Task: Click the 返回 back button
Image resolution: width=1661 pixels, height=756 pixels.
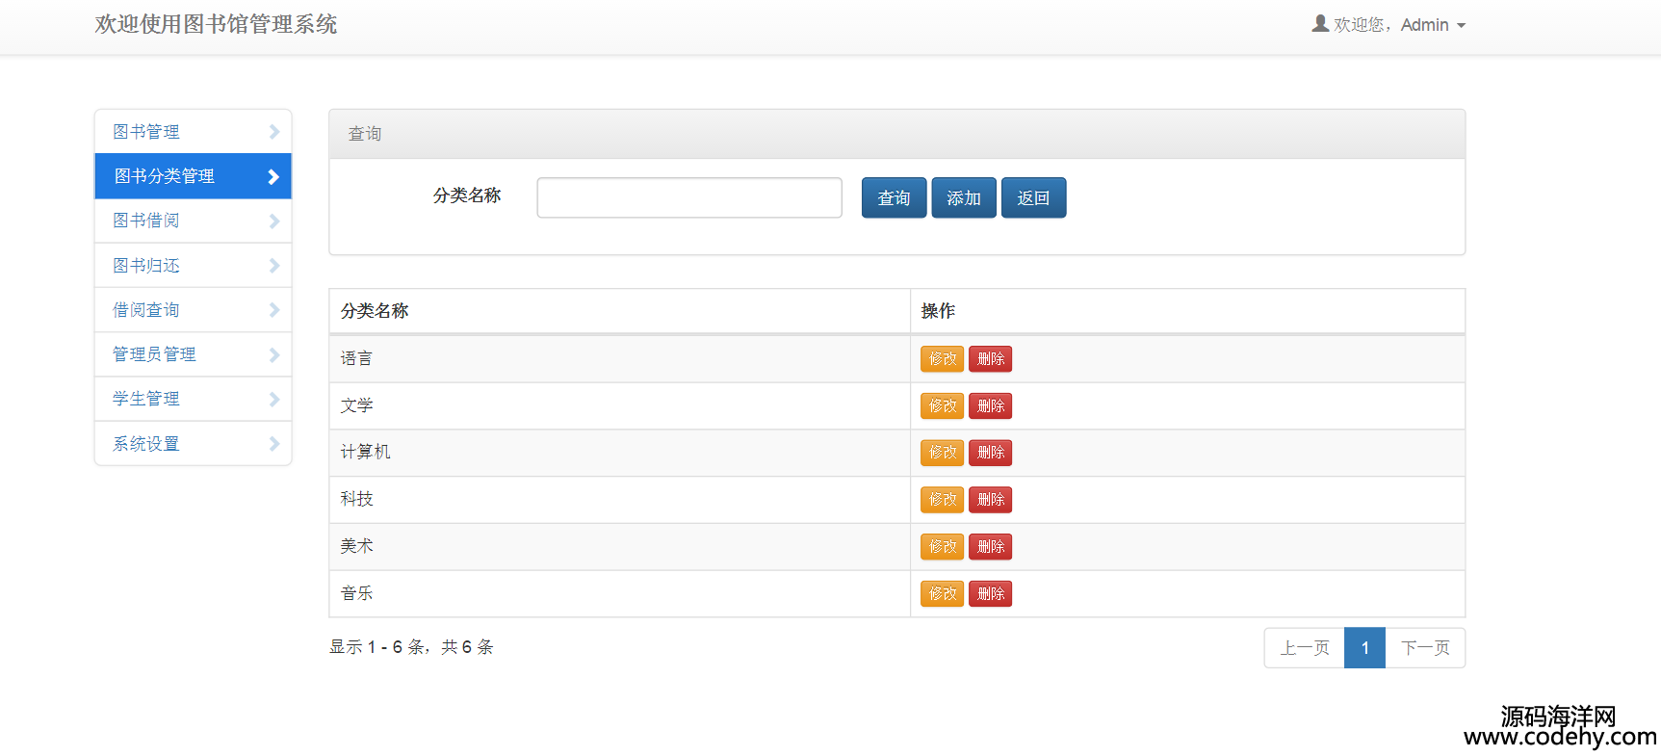Action: [1033, 197]
